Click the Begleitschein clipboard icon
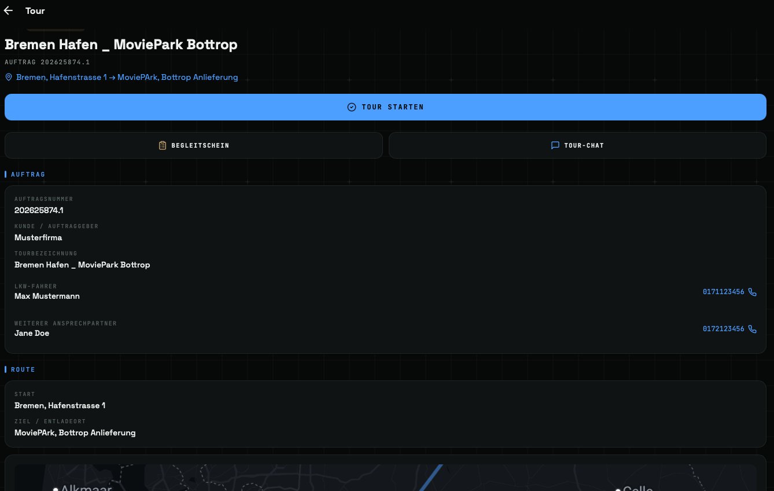Image resolution: width=774 pixels, height=491 pixels. click(x=163, y=145)
